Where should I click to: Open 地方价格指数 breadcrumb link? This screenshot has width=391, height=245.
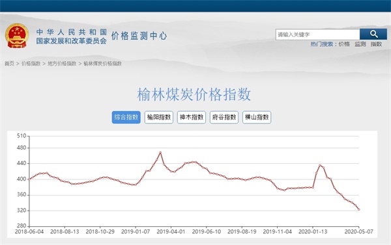click(62, 64)
